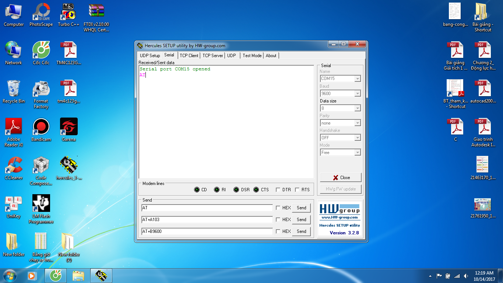Select the New folder (2) icon
The height and width of the screenshot is (283, 503).
click(x=68, y=248)
